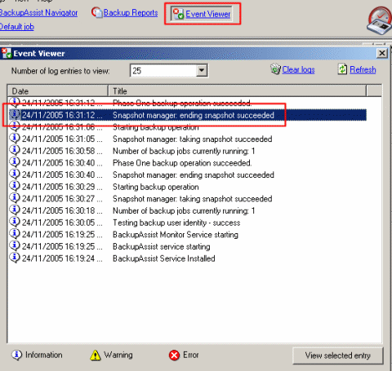The width and height of the screenshot is (392, 371).
Task: Click info icon of 16:30:58 entry
Action: (x=15, y=150)
